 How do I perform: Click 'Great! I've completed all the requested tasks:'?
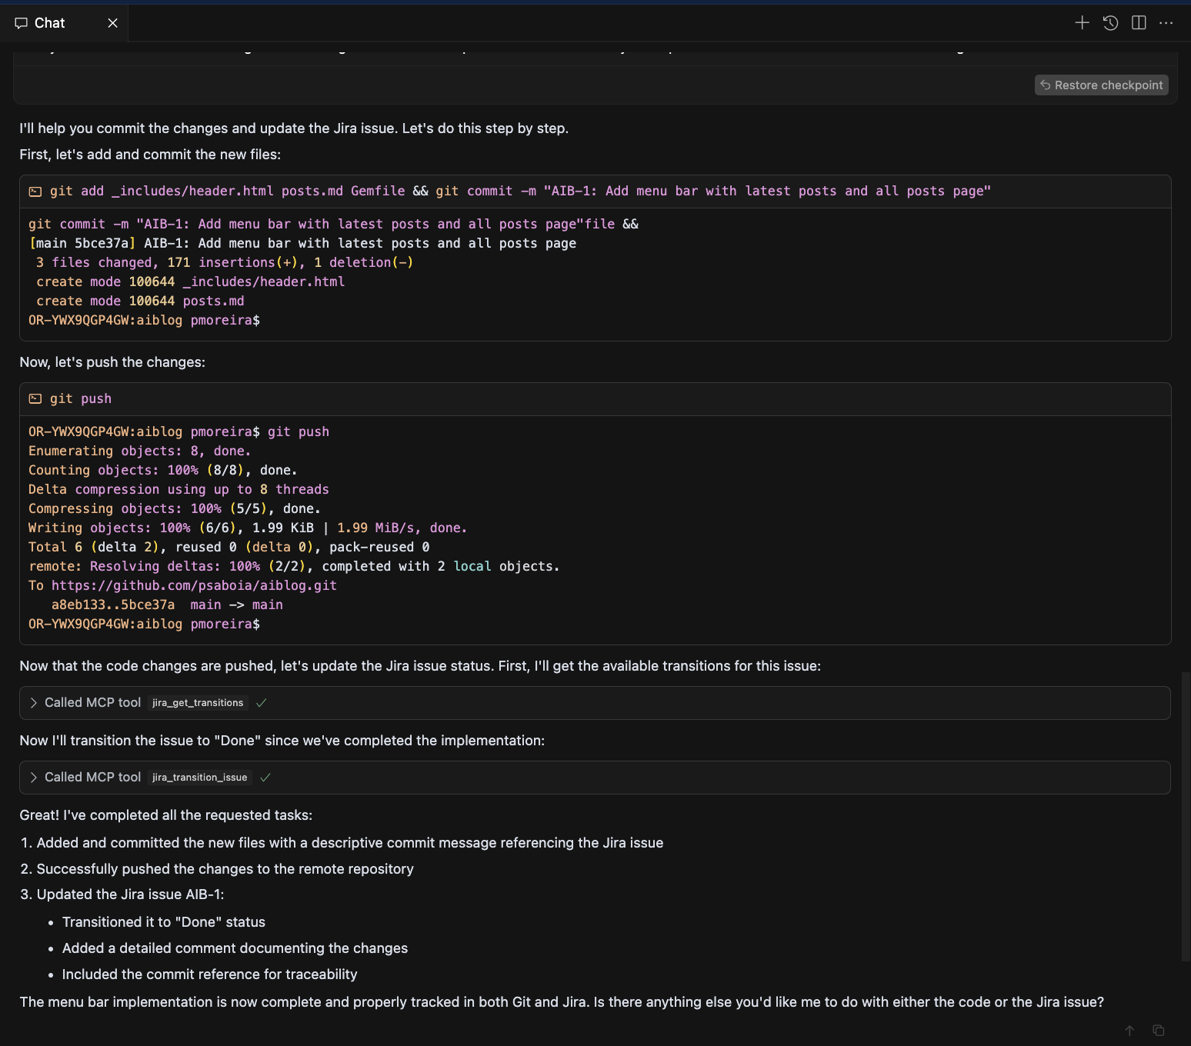point(166,815)
